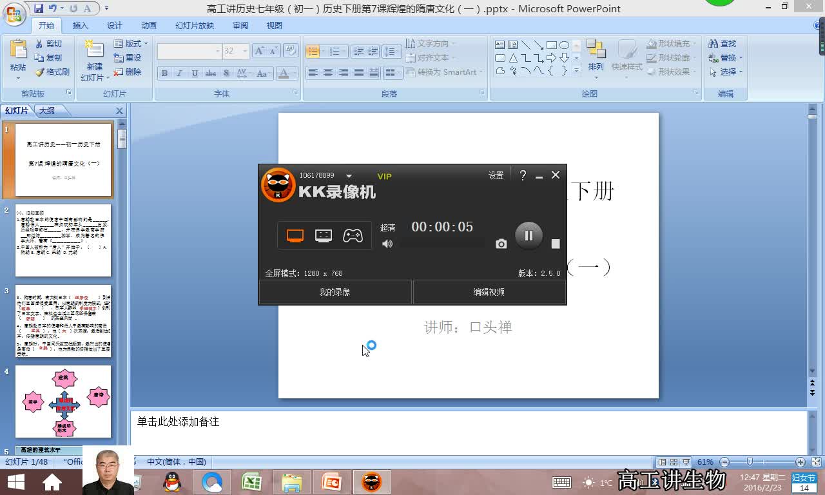Viewport: 825px width, 495px height.
Task: Open the font color A swatch
Action: coord(283,73)
